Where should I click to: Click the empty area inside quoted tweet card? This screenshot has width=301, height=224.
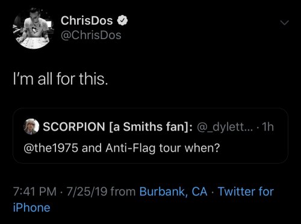pos(253,149)
